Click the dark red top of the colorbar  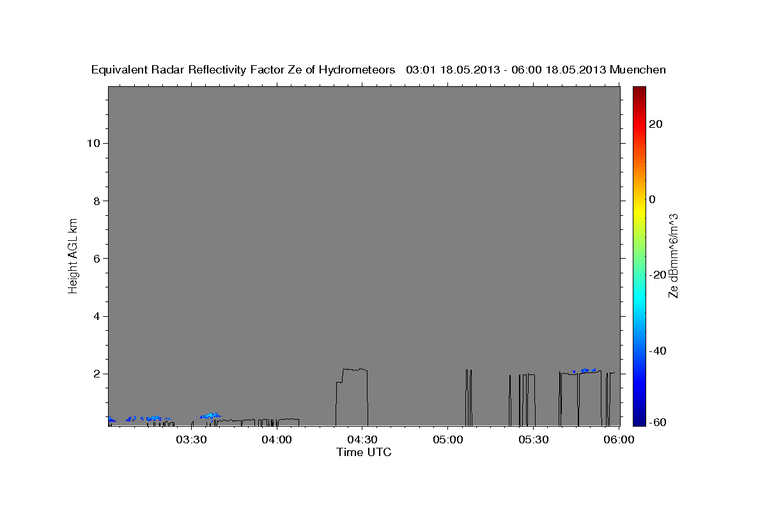pyautogui.click(x=638, y=93)
